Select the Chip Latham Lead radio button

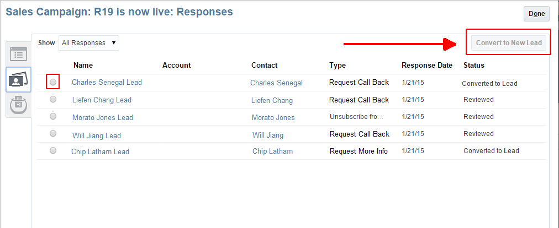tap(53, 150)
